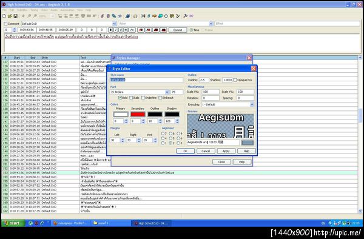The width and height of the screenshot is (364, 239).
Task: Open the Timing Post-Processor clock icon
Action: click(166, 16)
